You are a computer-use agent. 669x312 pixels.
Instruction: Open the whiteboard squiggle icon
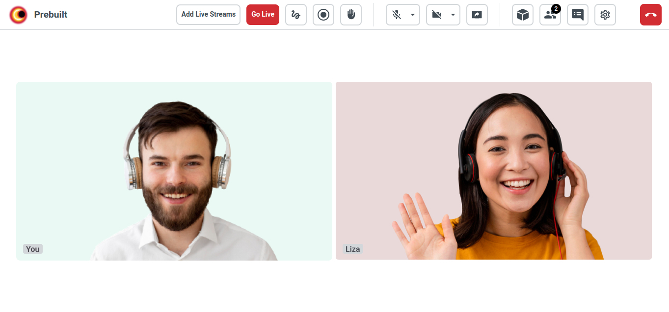point(296,15)
